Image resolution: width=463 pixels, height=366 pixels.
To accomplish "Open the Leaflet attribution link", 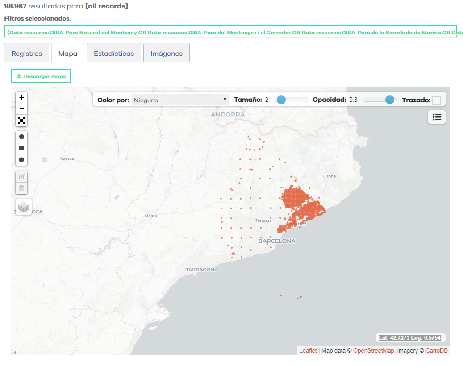I will point(308,351).
